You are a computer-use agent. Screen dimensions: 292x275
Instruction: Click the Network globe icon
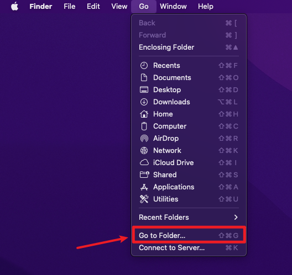[x=144, y=150]
